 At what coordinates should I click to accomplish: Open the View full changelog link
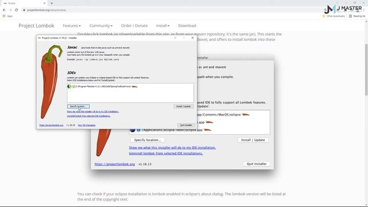(87, 125)
